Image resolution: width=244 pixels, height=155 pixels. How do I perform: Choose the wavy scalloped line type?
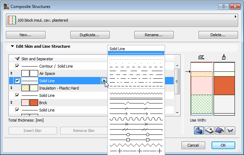click(x=136, y=119)
